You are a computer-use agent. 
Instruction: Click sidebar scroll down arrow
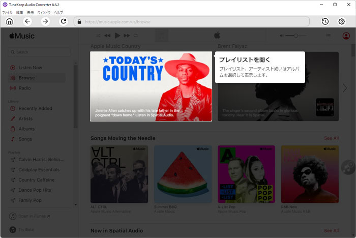click(76, 205)
